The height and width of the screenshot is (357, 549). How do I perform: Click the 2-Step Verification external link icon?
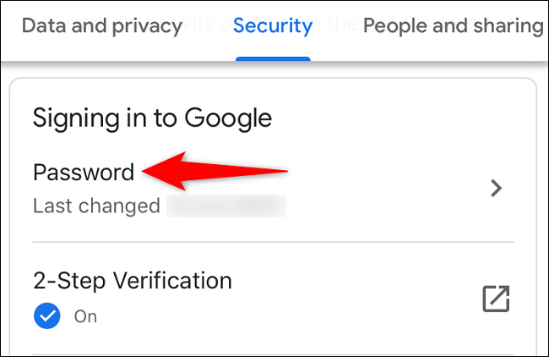496,298
